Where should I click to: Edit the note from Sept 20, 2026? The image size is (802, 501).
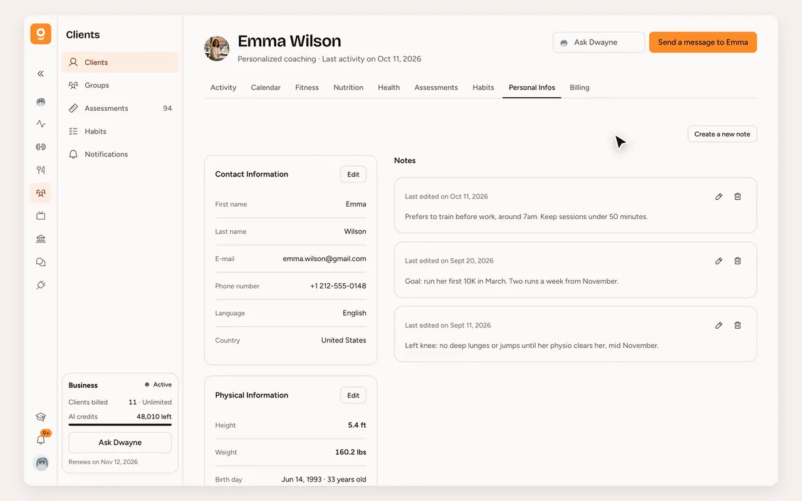pyautogui.click(x=719, y=261)
